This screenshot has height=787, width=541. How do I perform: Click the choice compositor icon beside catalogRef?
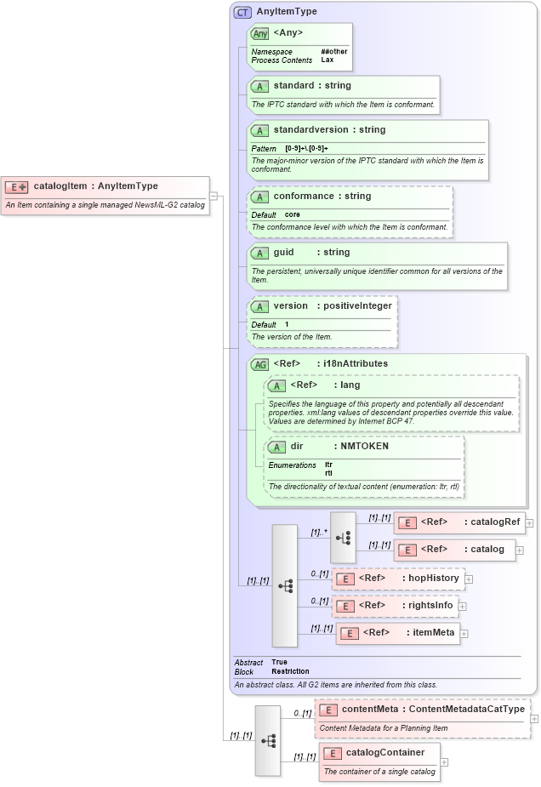point(344,538)
